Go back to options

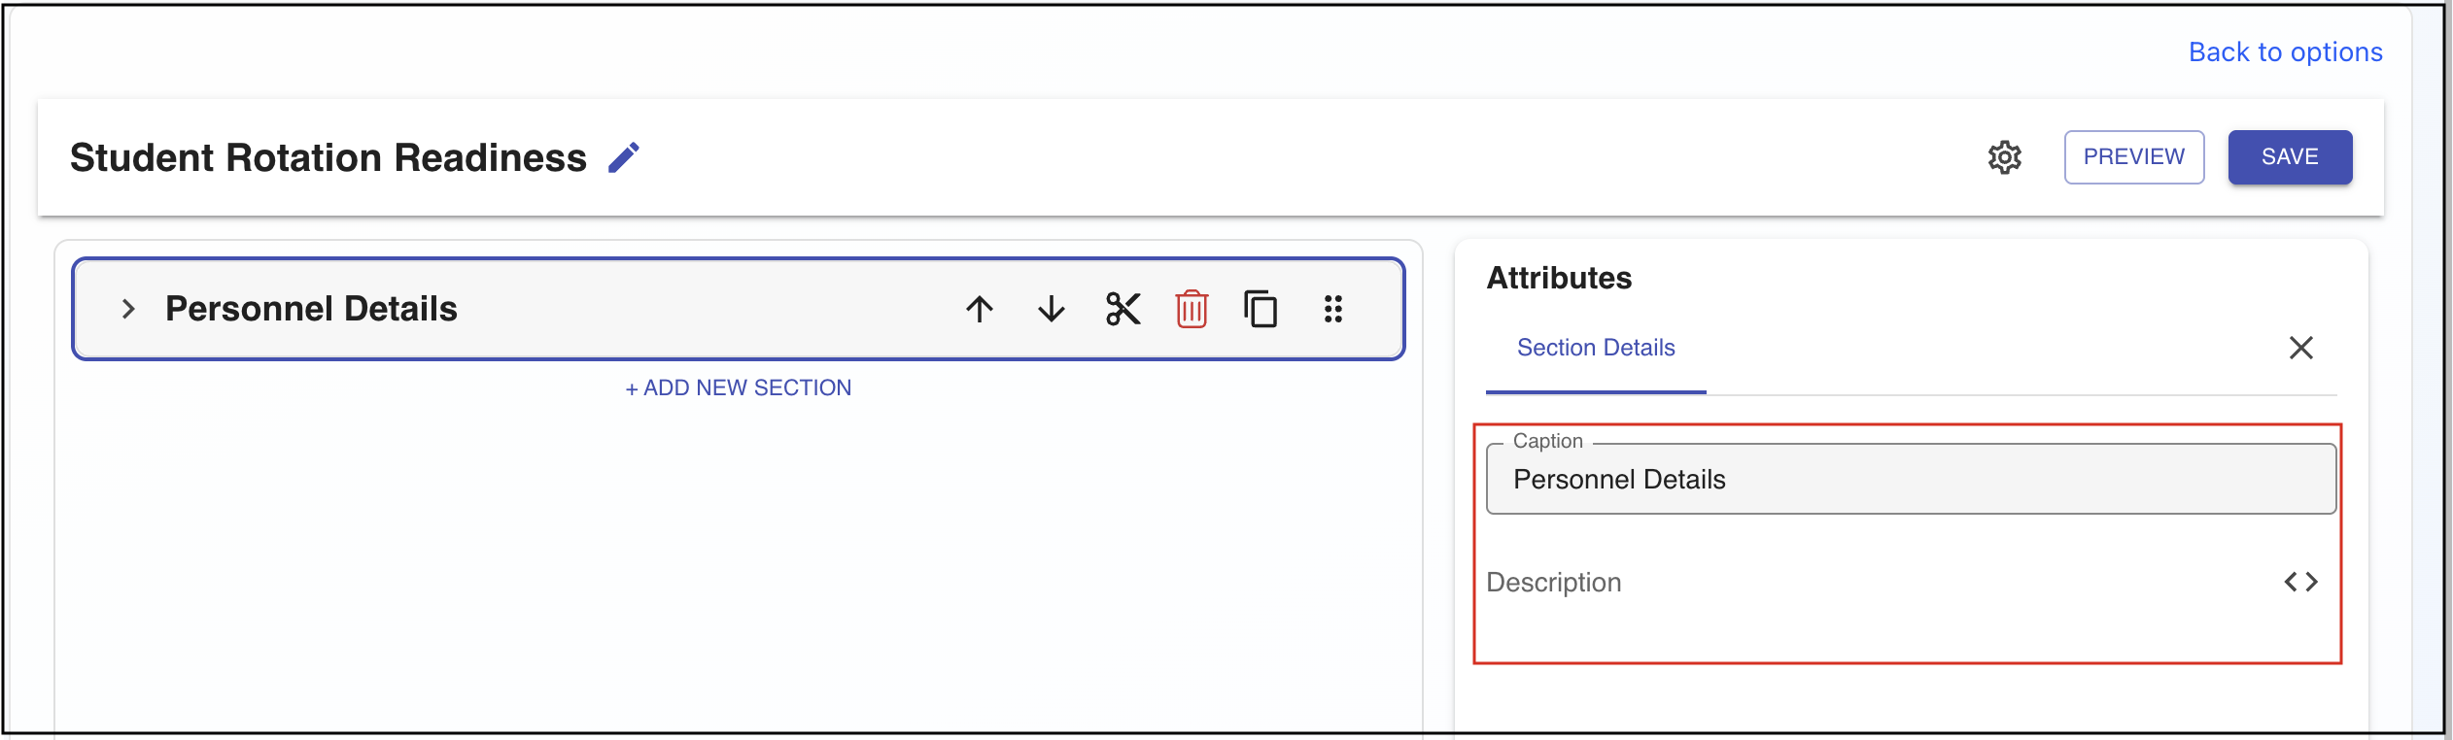pyautogui.click(x=2285, y=52)
